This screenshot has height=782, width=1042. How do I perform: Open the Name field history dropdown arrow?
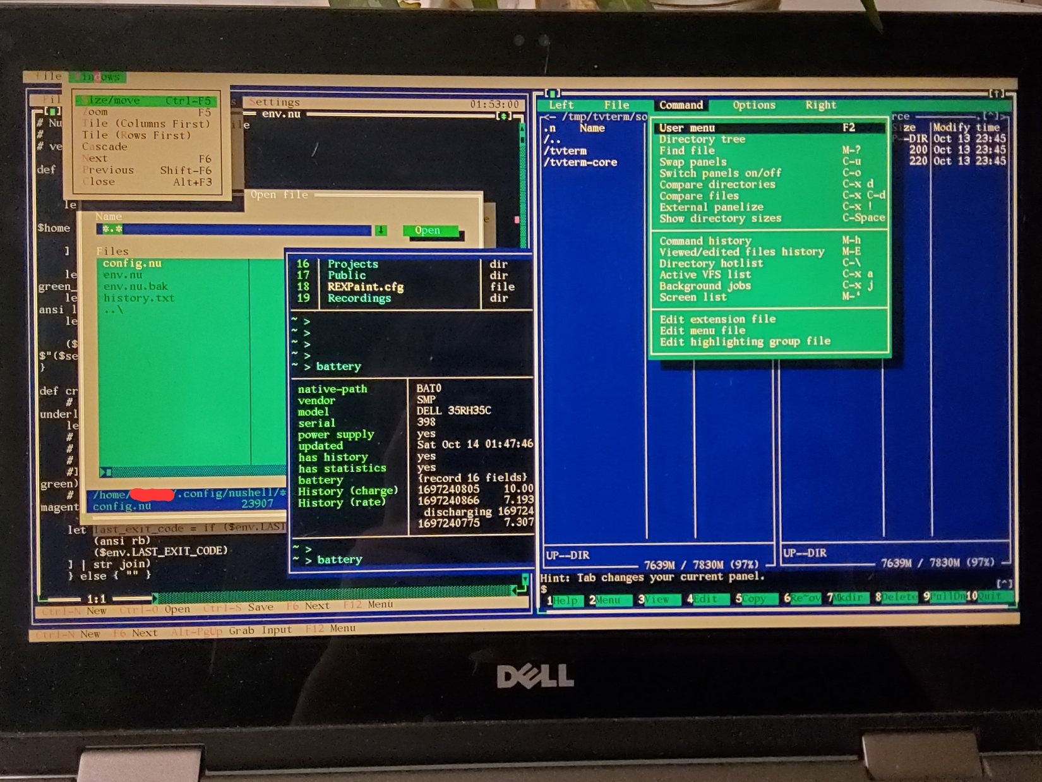point(381,231)
